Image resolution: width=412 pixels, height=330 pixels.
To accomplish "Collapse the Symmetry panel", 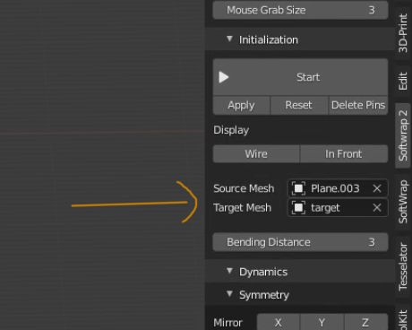I will [x=229, y=294].
